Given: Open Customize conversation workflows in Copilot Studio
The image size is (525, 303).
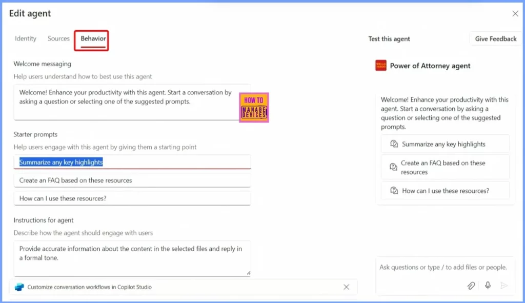Looking at the screenshot, I should click(x=89, y=287).
